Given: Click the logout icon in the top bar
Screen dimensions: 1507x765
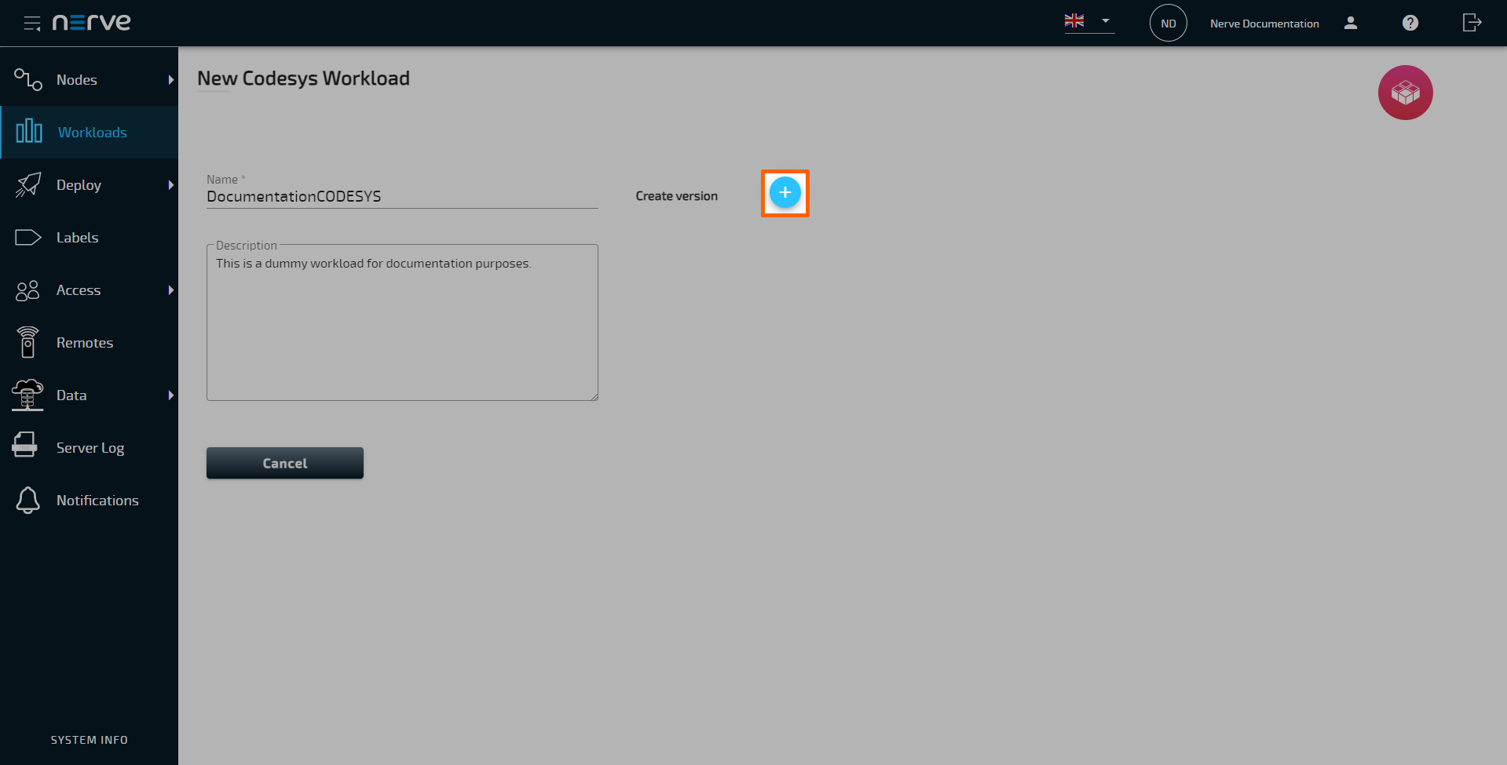Looking at the screenshot, I should [1471, 23].
